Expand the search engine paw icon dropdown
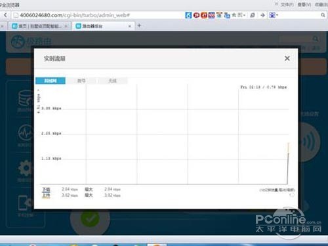The image size is (328, 246). [x=274, y=15]
